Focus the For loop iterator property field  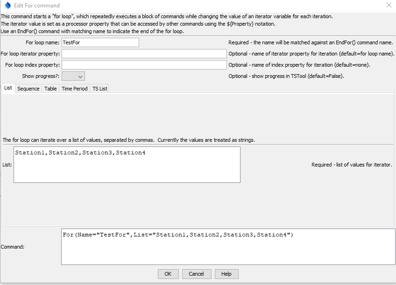point(144,54)
